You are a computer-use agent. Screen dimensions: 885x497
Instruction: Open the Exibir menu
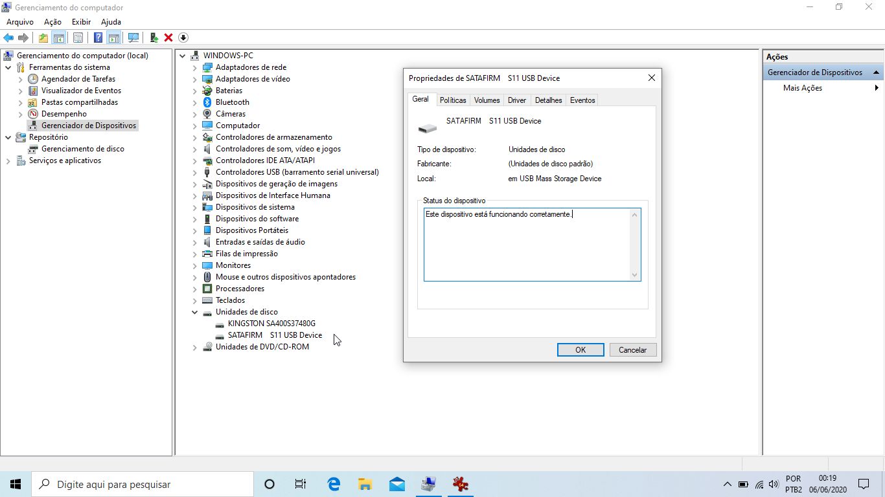tap(81, 22)
